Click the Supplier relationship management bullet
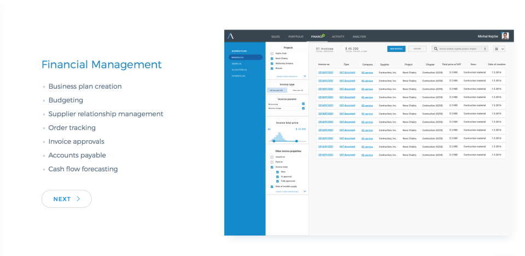This screenshot has width=525, height=256. point(106,114)
